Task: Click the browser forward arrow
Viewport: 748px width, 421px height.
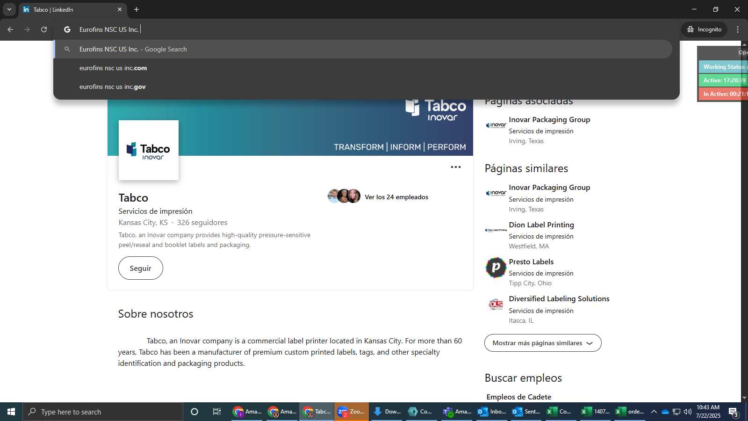Action: point(27,29)
